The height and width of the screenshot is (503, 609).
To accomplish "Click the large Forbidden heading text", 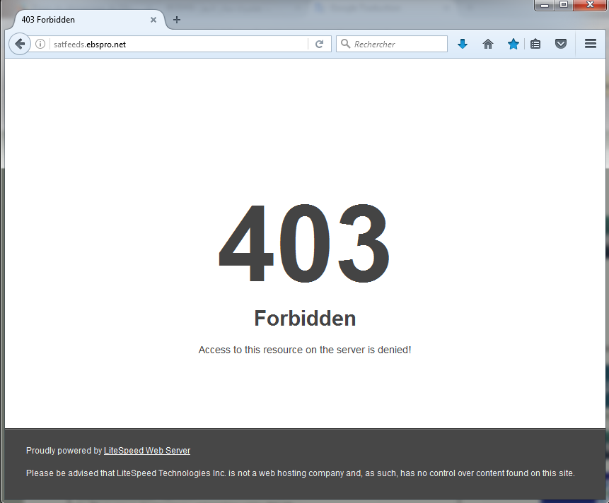I will tap(305, 319).
